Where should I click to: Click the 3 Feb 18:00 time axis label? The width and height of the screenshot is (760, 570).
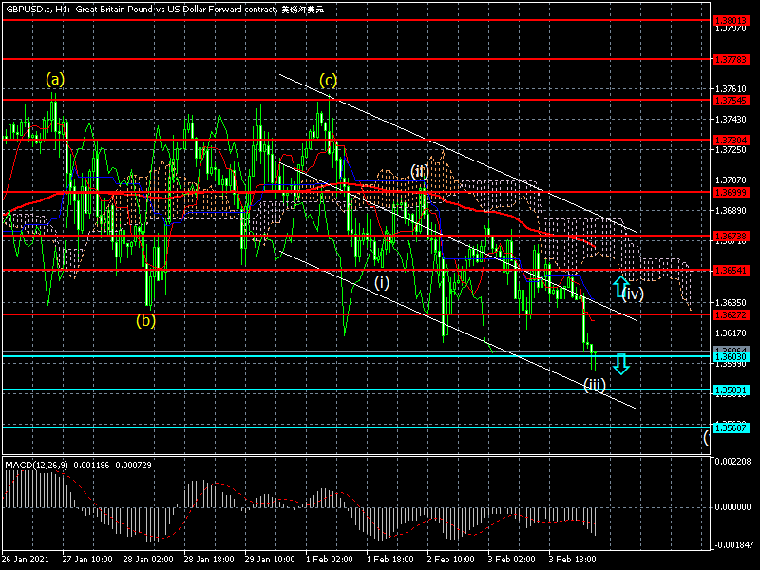click(575, 561)
